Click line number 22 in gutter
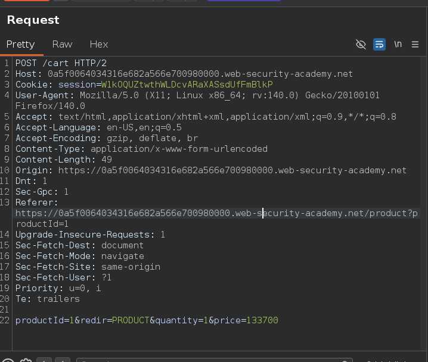This screenshot has height=362, width=428. (x=5, y=320)
